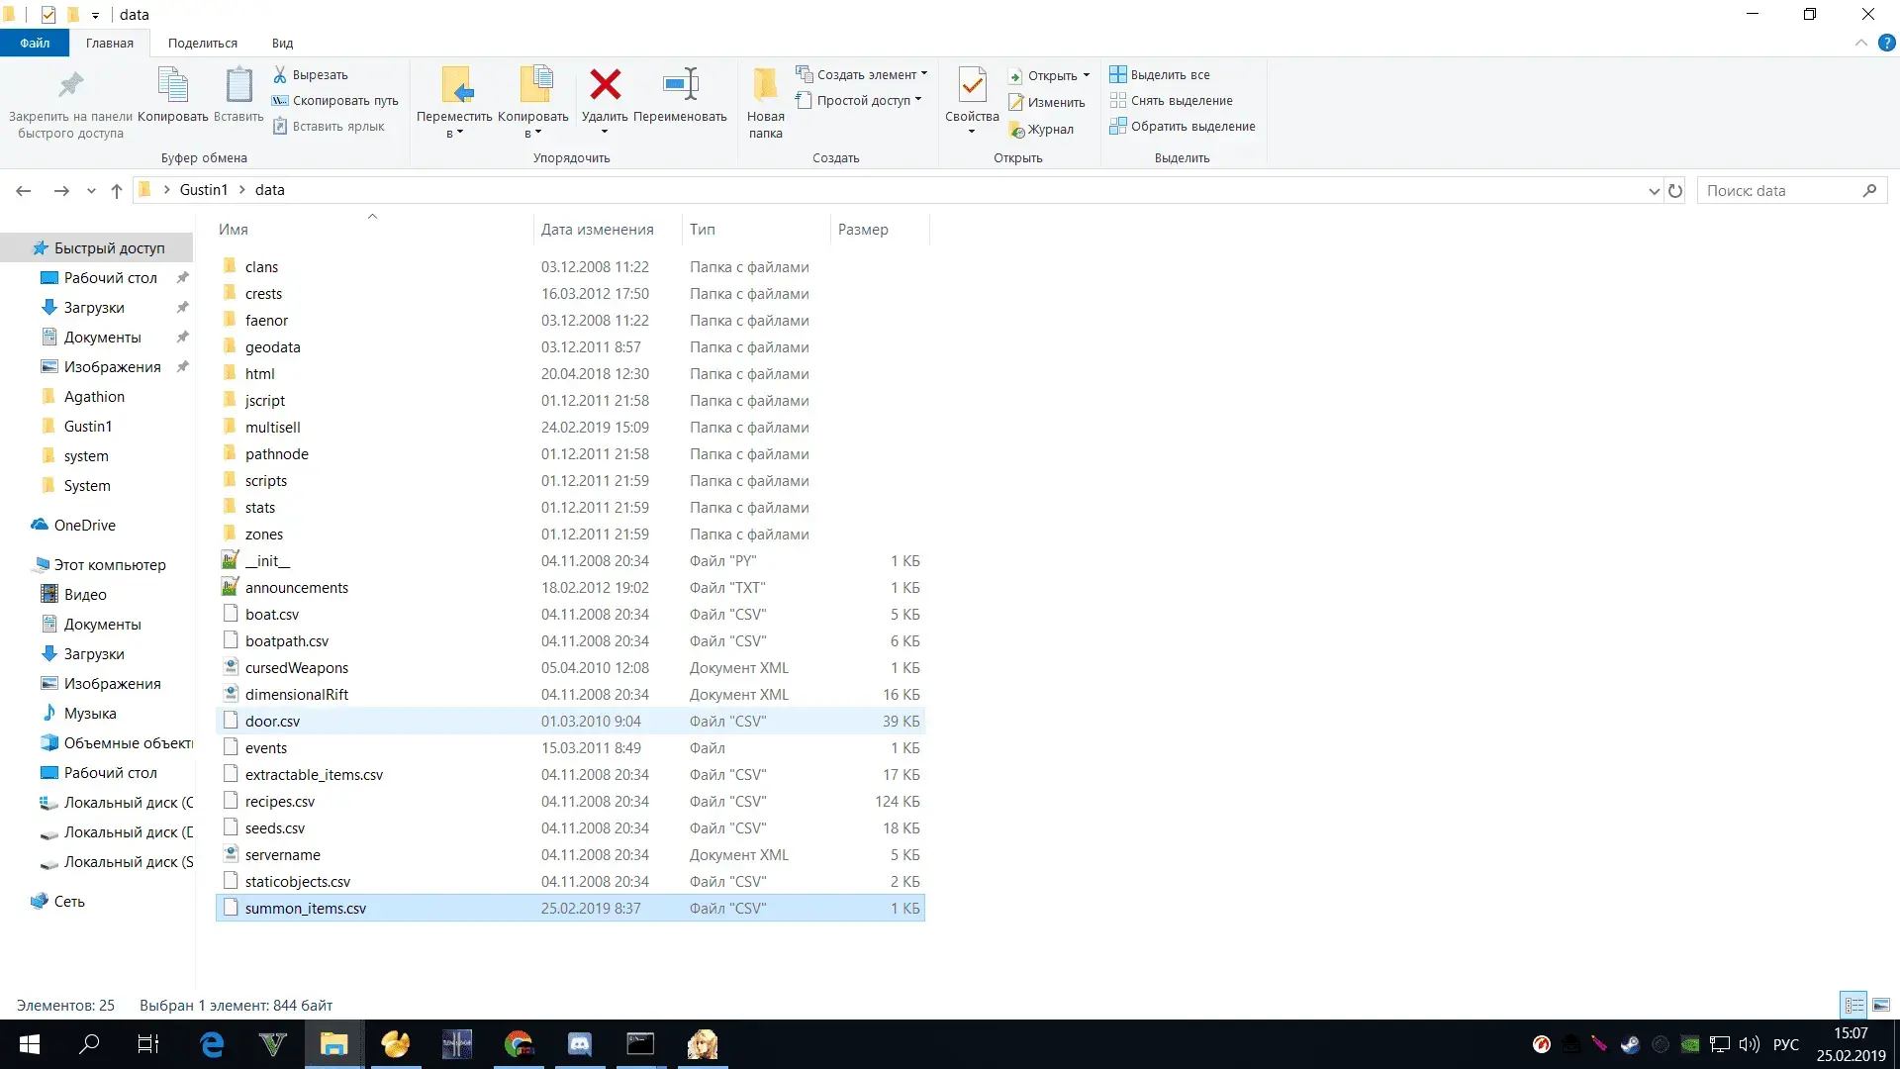Switch to details view layout icon
Image resolution: width=1900 pixels, height=1069 pixels.
1853,1005
